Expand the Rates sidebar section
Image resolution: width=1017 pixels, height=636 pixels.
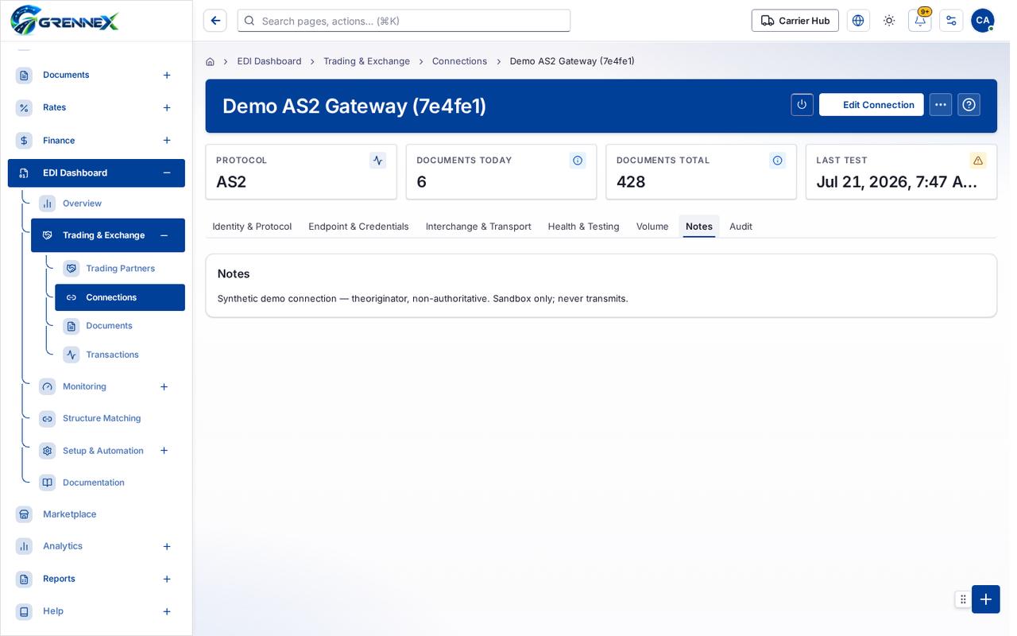(x=167, y=107)
